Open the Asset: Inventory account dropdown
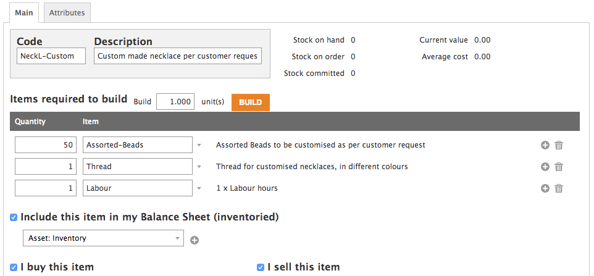The width and height of the screenshot is (594, 276). (x=103, y=238)
